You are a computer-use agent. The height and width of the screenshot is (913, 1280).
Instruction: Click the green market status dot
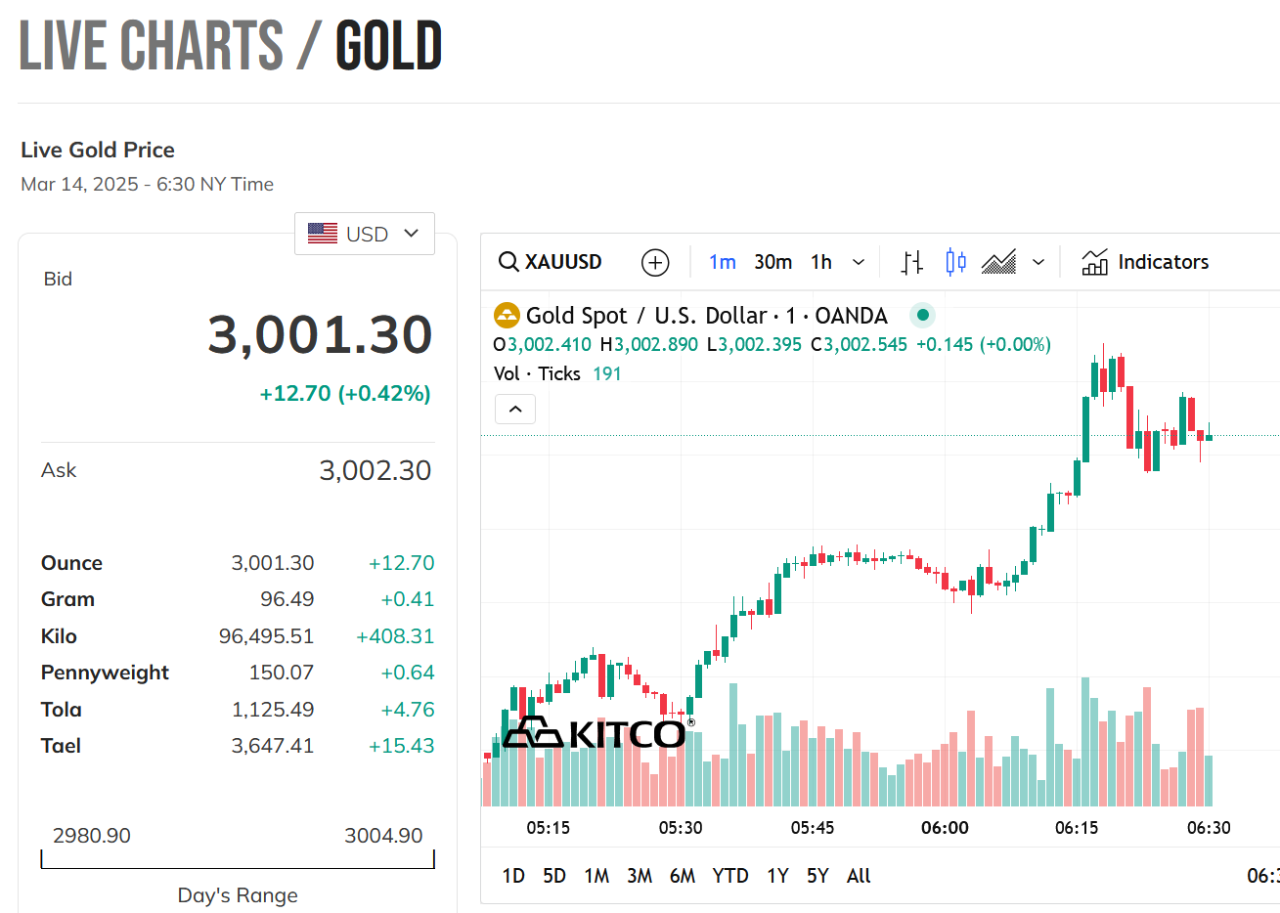point(922,316)
